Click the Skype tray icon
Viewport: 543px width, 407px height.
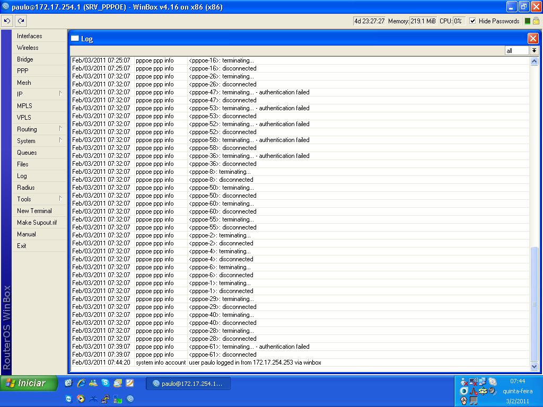tap(492, 382)
